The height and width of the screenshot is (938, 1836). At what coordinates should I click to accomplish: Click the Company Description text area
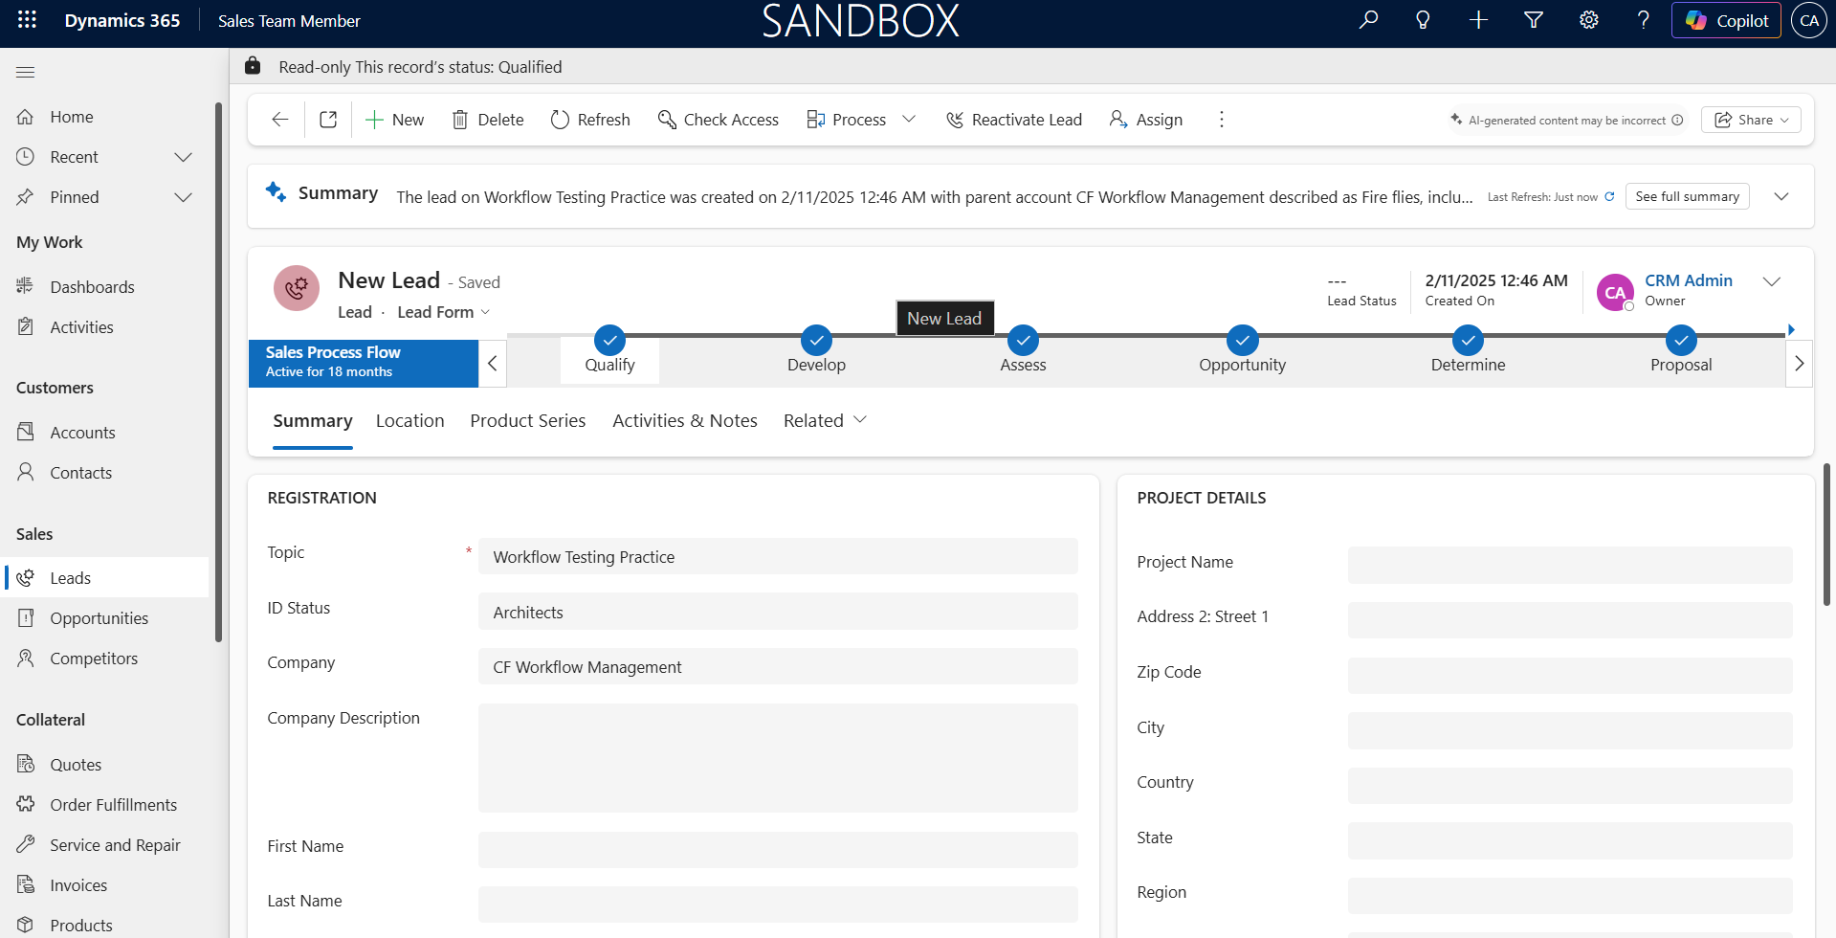pyautogui.click(x=778, y=758)
